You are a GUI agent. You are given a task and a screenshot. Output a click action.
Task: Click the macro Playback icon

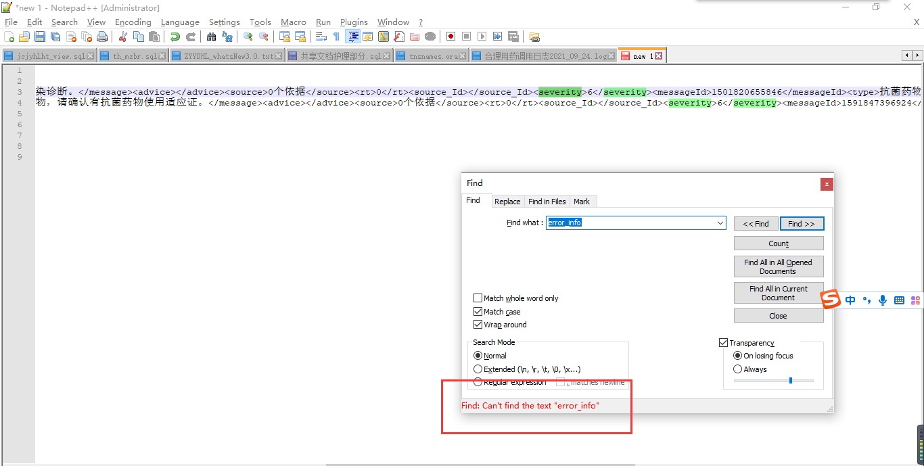pos(482,37)
